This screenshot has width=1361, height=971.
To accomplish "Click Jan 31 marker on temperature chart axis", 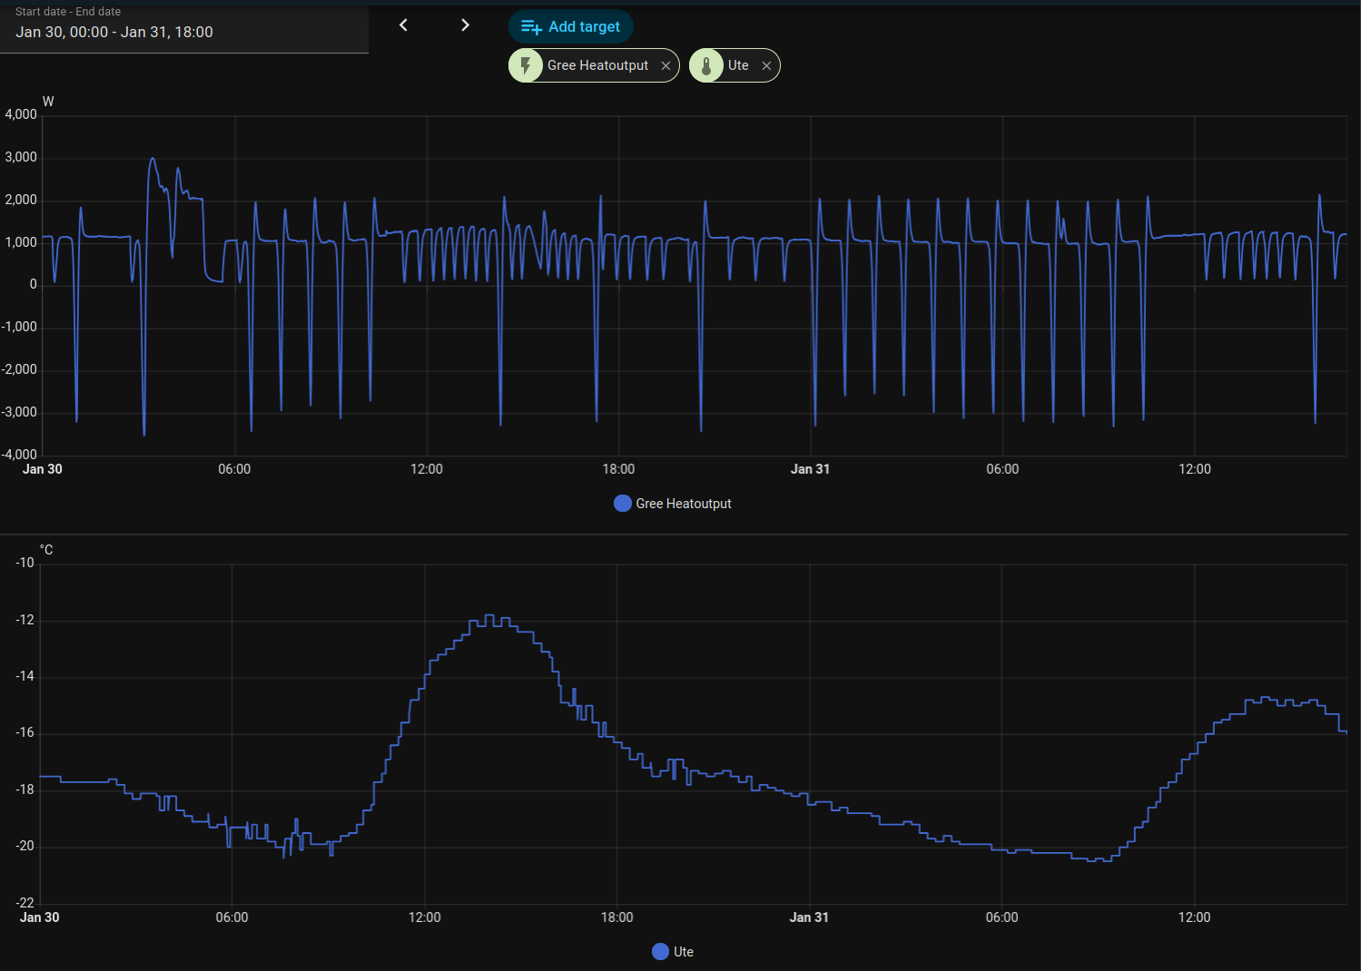I will [809, 917].
